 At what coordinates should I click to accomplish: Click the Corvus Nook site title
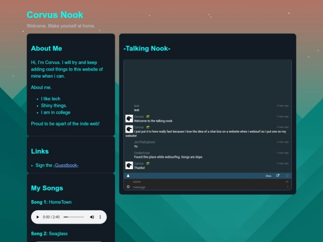click(x=55, y=15)
